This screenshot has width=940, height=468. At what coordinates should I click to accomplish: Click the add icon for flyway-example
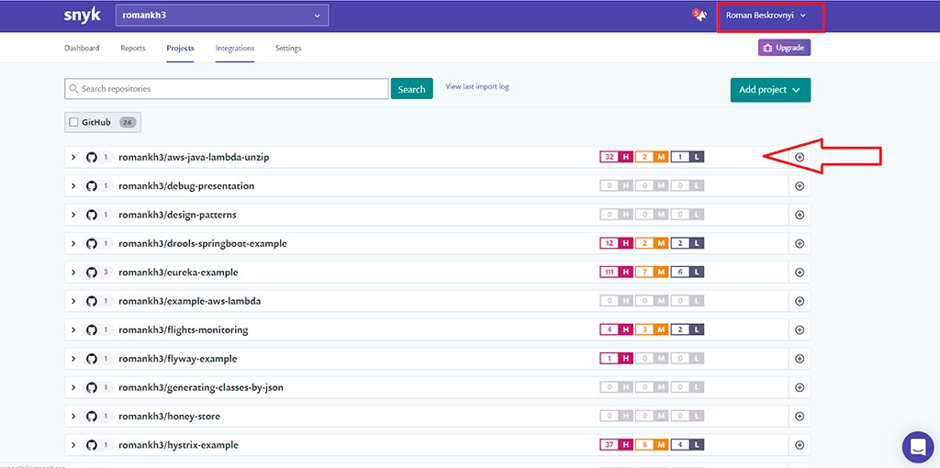(x=800, y=358)
